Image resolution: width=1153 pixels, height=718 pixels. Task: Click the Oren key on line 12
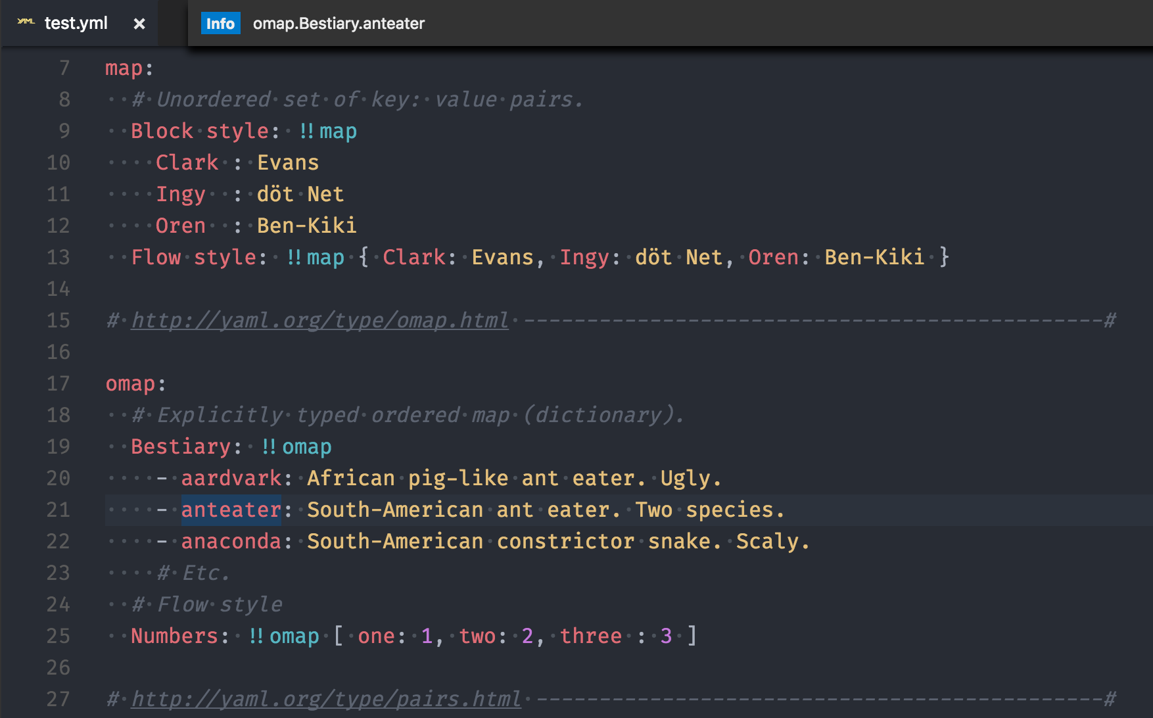181,226
